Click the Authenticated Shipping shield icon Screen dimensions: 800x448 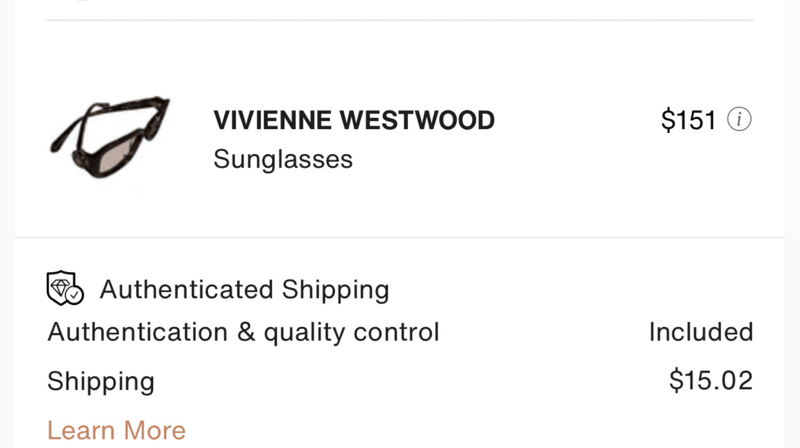(x=63, y=288)
